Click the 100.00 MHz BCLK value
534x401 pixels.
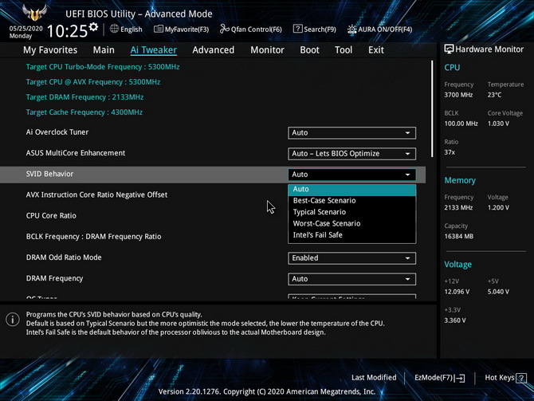pyautogui.click(x=461, y=124)
